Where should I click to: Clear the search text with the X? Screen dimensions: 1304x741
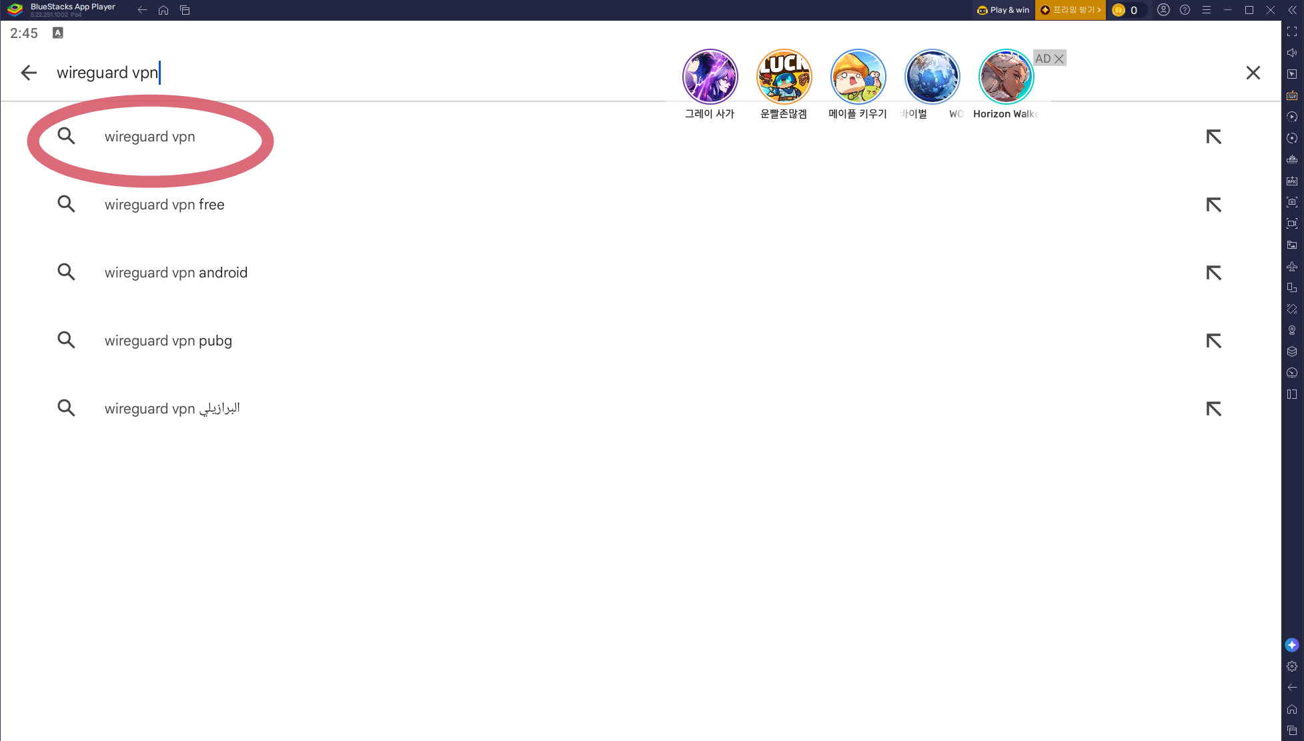click(1253, 73)
